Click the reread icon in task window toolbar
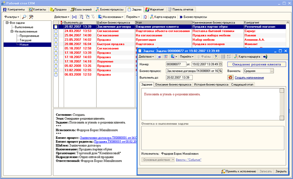Image resolution: width=293 pixels, height=179 pixels. (x=166, y=57)
